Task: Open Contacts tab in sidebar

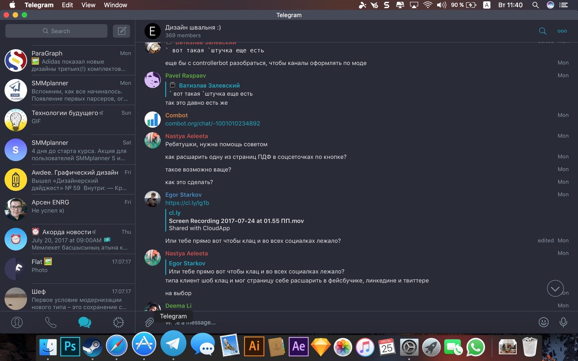Action: click(x=17, y=322)
